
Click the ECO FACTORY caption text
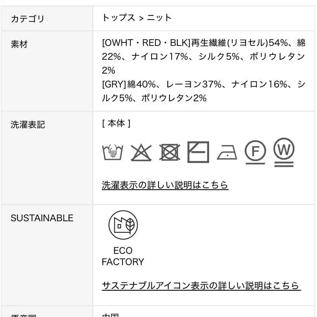click(123, 256)
